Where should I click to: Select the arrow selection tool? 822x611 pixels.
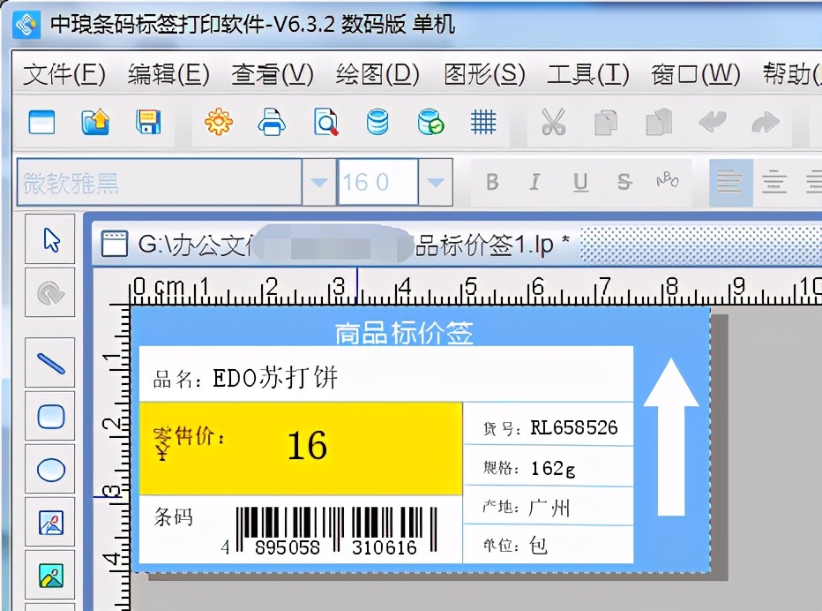pos(51,239)
